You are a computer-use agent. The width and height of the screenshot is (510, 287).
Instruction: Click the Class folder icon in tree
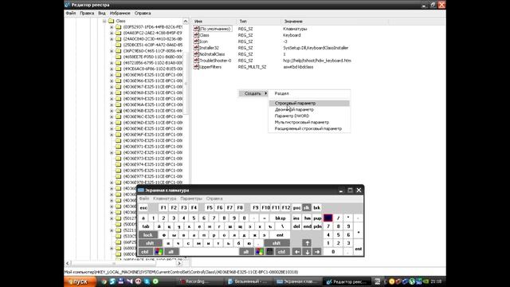[111, 21]
